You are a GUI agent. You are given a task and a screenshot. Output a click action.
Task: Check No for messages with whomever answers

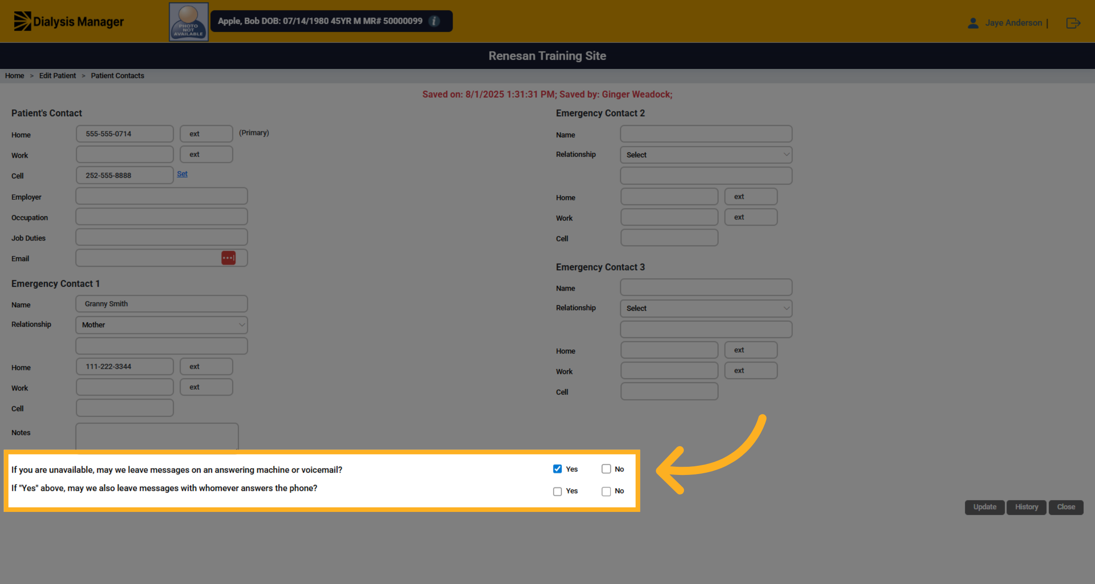point(606,491)
